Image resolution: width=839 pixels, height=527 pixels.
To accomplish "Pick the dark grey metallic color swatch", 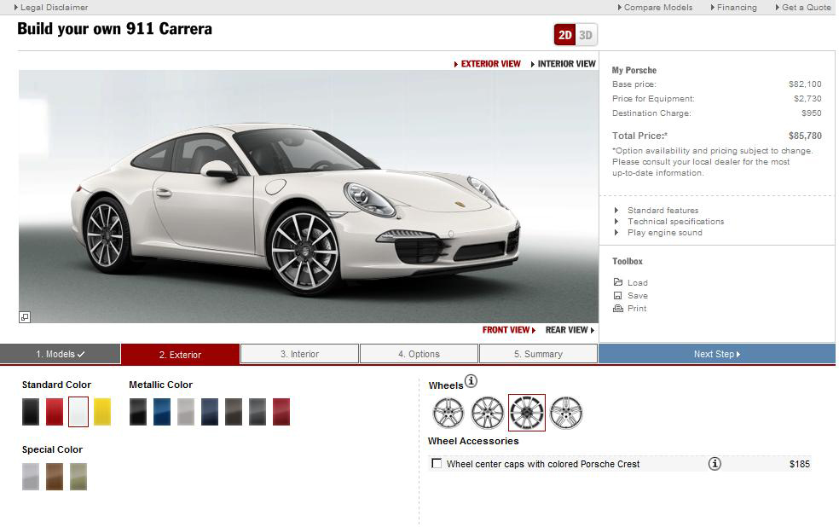I will click(x=257, y=412).
